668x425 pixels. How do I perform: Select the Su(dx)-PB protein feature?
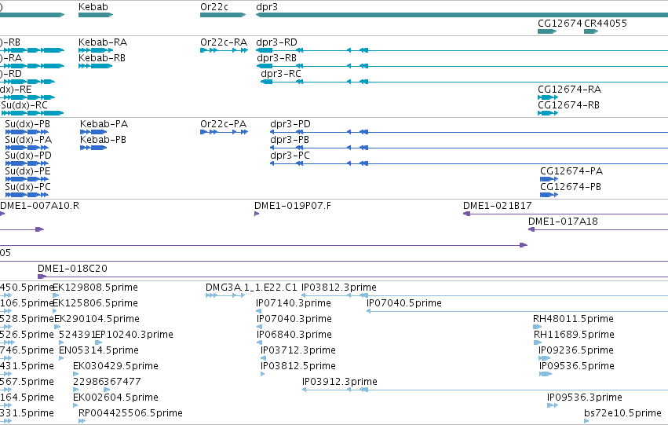(x=27, y=132)
